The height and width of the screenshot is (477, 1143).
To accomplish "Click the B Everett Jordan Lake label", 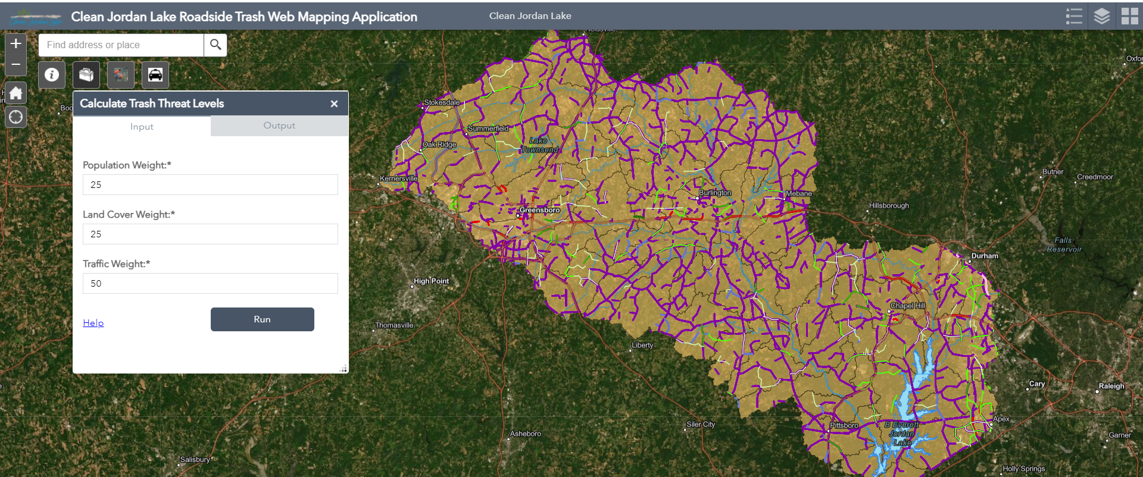I will pyautogui.click(x=902, y=434).
